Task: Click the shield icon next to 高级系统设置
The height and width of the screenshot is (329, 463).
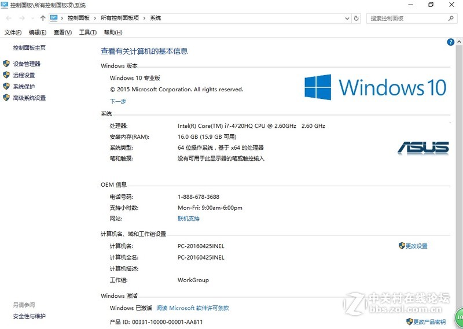Action: [6, 98]
